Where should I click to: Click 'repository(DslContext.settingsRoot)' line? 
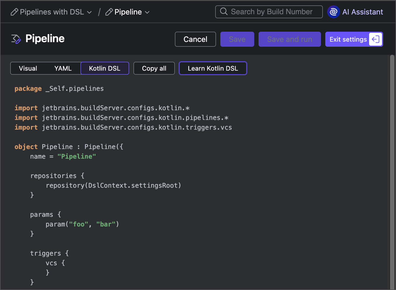point(114,186)
